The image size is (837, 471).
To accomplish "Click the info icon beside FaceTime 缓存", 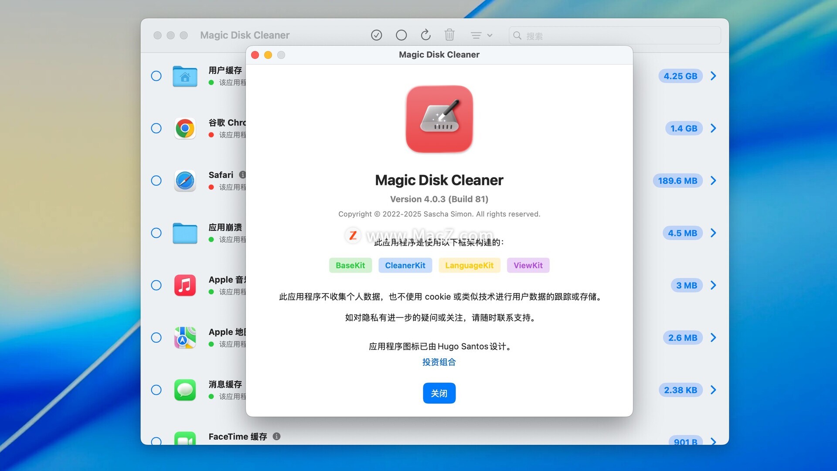I will pos(276,436).
